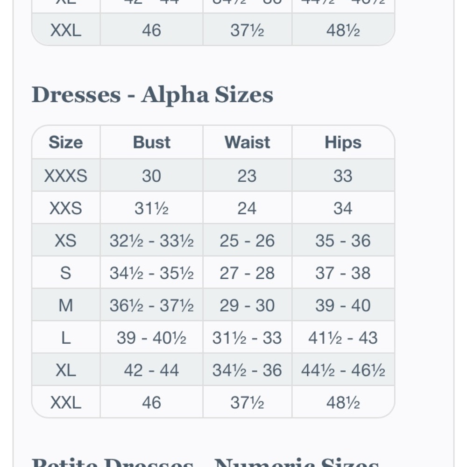Select the waist value 23 for XXXS
The width and height of the screenshot is (467, 467).
[247, 176]
